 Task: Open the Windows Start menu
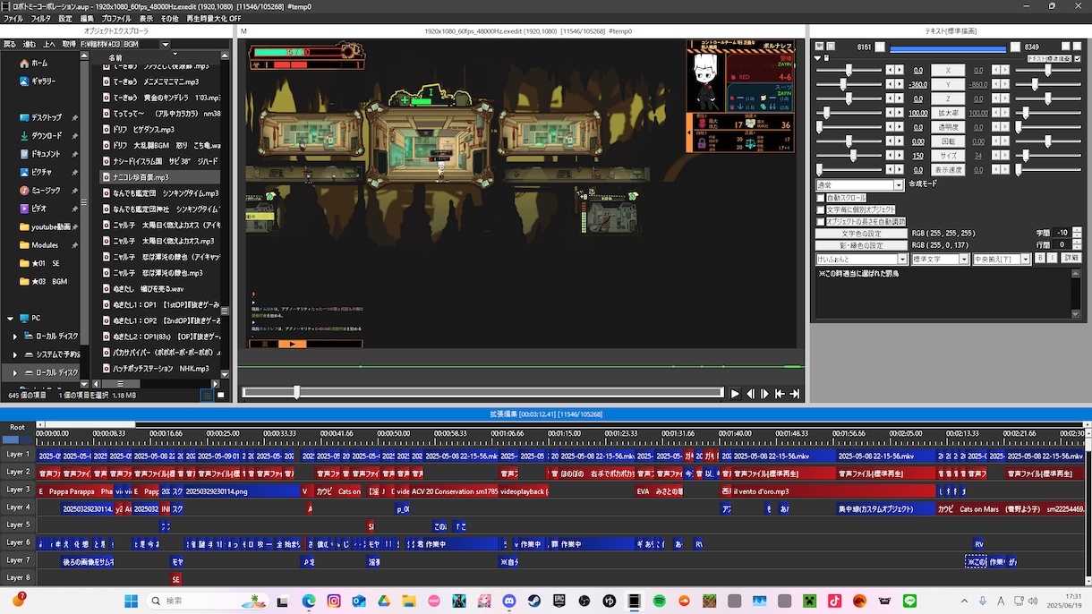pyautogui.click(x=132, y=601)
